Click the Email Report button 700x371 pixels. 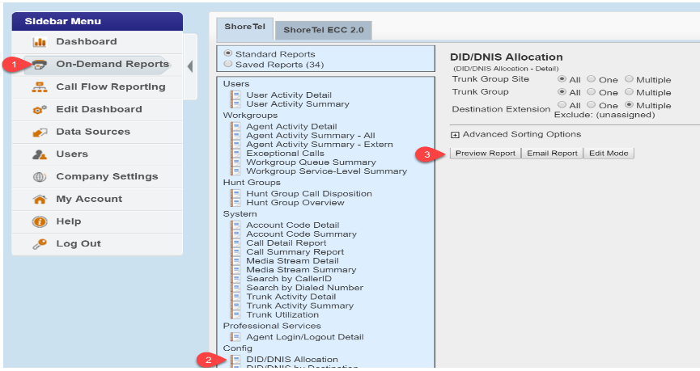pyautogui.click(x=552, y=154)
